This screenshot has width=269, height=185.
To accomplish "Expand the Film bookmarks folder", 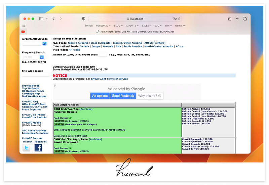I will pyautogui.click(x=168, y=26).
